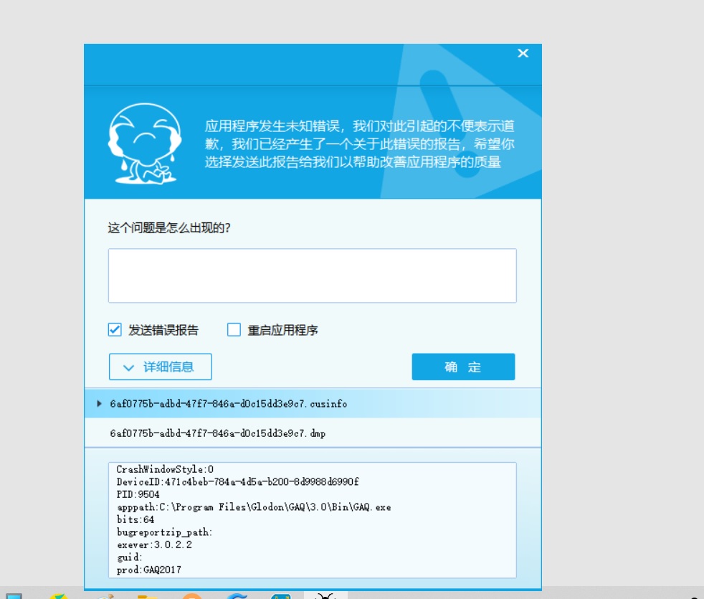Click the CrashWindowStyle:0 line
The image size is (704, 599).
click(x=165, y=469)
